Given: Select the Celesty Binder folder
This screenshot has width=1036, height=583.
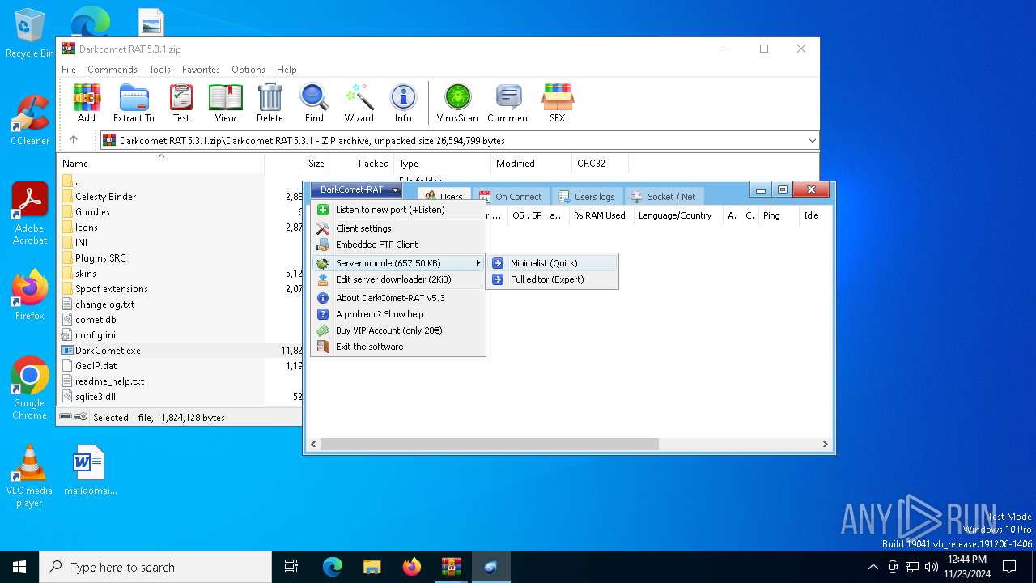Looking at the screenshot, I should [105, 197].
